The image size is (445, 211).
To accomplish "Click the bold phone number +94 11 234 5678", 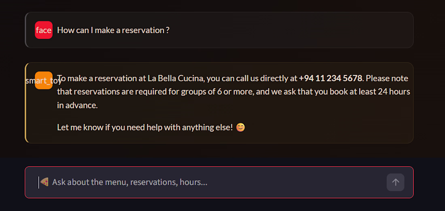I will [x=331, y=78].
